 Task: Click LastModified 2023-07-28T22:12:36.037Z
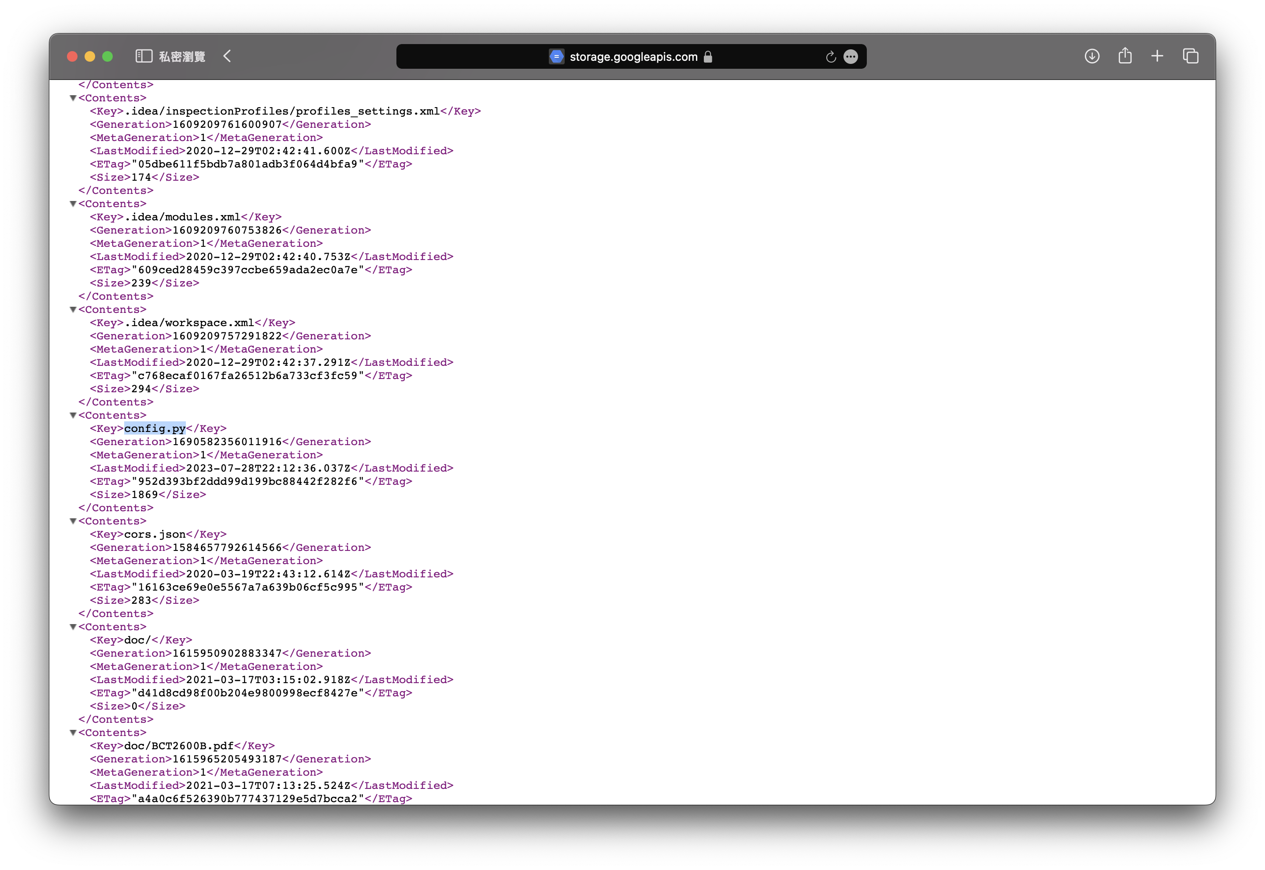pos(268,468)
